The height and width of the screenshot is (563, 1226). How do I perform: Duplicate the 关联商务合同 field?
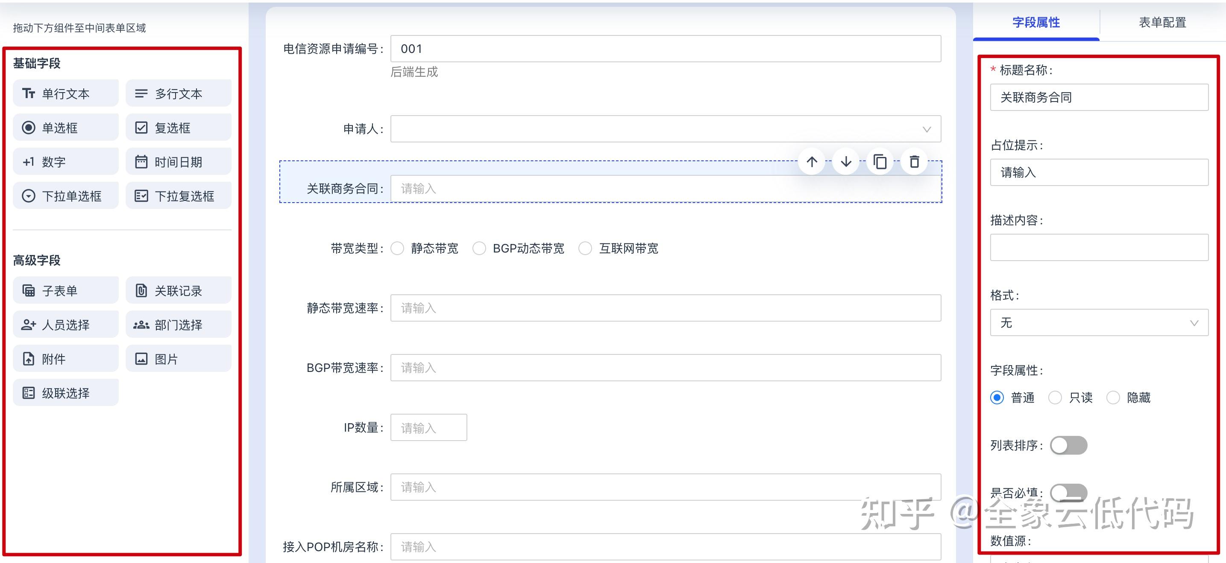(880, 162)
